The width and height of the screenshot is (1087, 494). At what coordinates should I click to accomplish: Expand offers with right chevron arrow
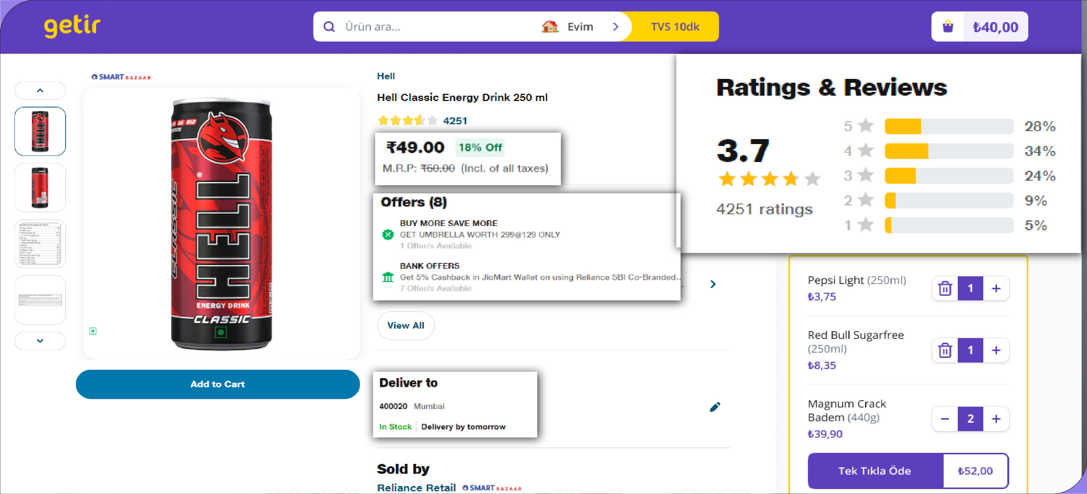pyautogui.click(x=713, y=284)
